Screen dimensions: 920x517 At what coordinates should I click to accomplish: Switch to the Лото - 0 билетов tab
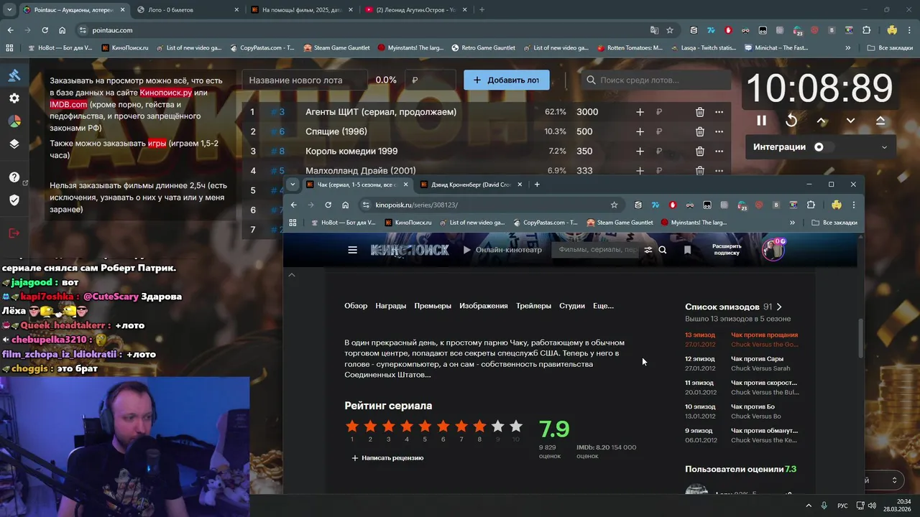[188, 10]
